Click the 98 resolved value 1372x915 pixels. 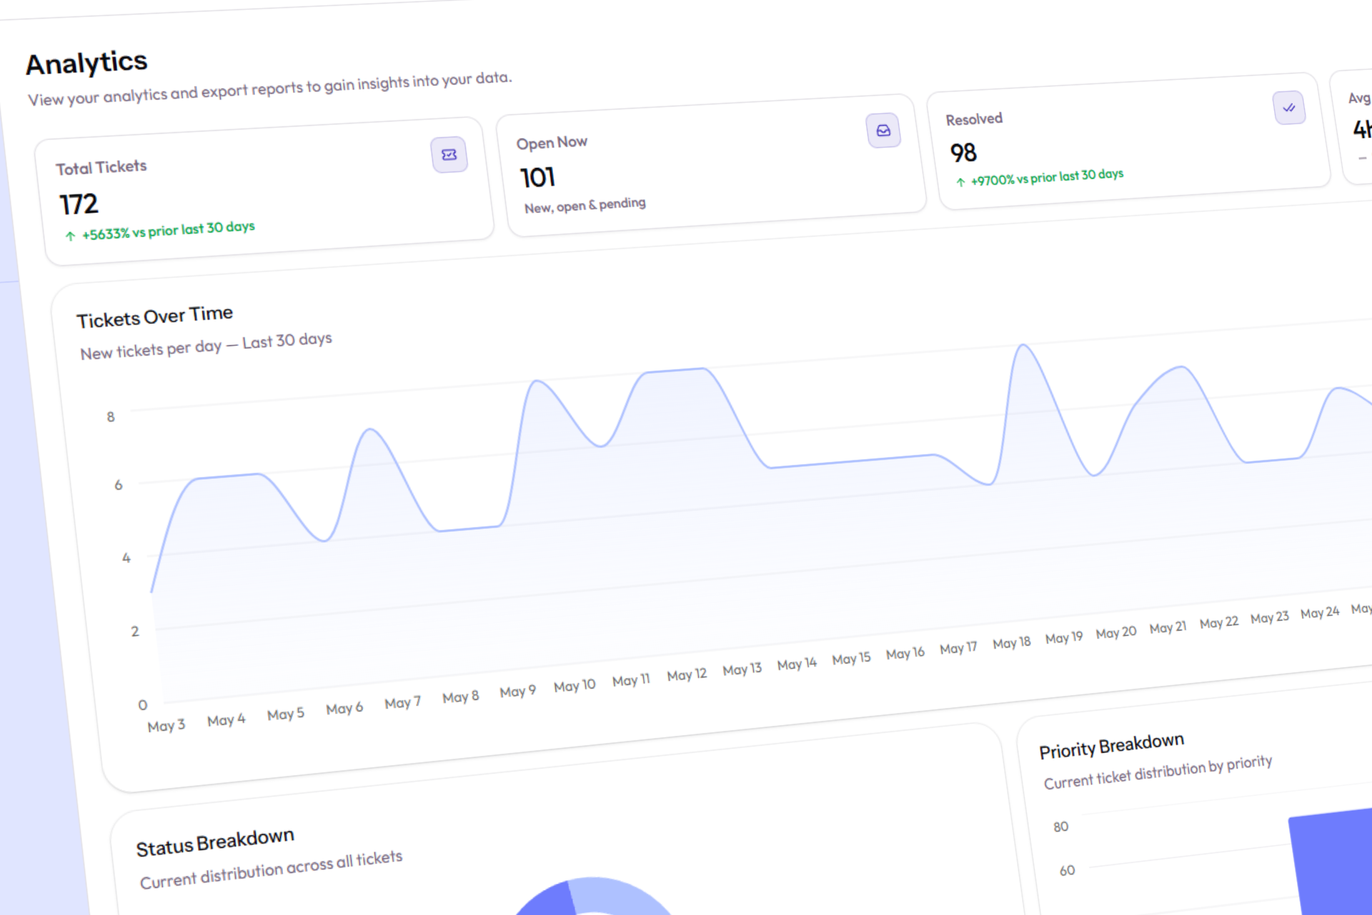coord(963,152)
